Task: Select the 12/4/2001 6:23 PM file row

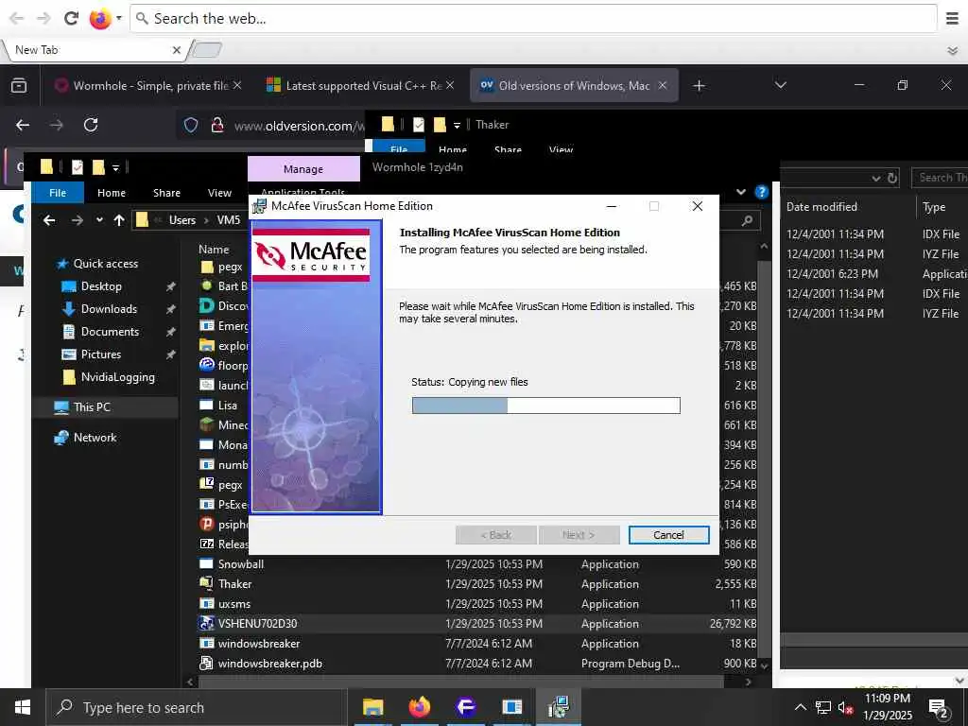Action: [x=876, y=273]
